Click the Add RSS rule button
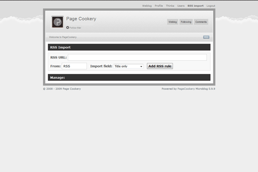 tap(160, 66)
